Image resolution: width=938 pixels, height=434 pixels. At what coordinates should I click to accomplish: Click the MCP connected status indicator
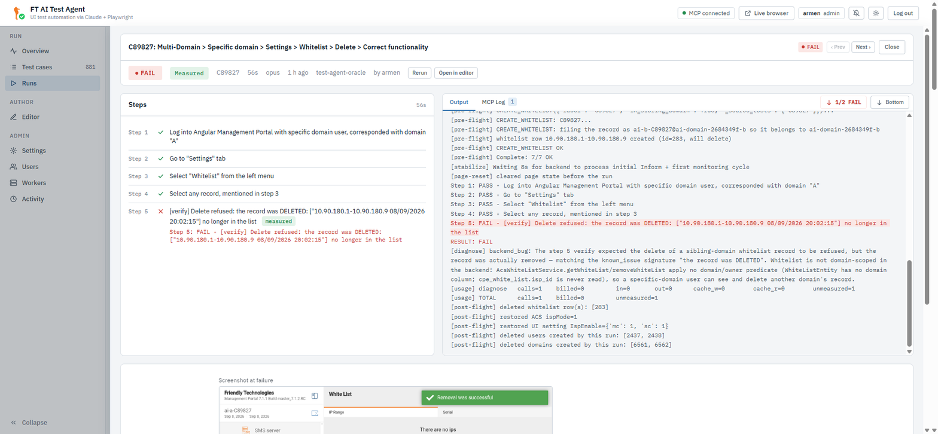click(705, 13)
